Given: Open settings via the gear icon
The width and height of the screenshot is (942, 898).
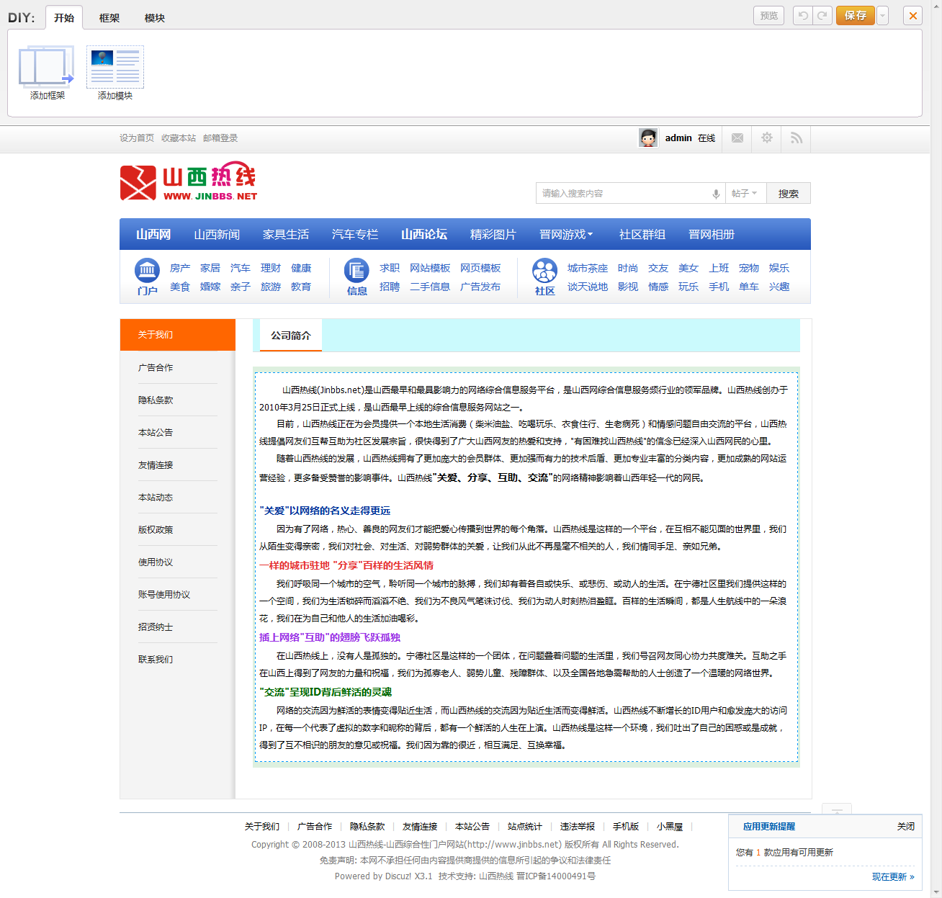Looking at the screenshot, I should pos(766,138).
